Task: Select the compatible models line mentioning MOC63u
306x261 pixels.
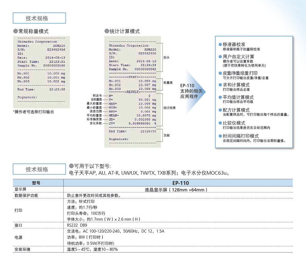Action: point(149,173)
